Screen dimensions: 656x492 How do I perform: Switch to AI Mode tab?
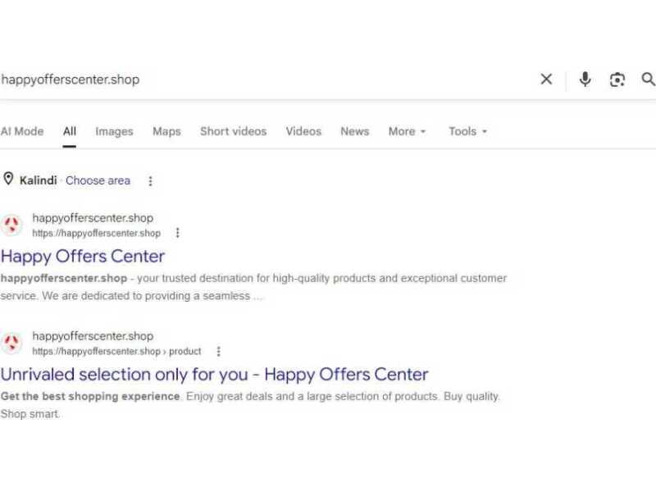click(22, 131)
